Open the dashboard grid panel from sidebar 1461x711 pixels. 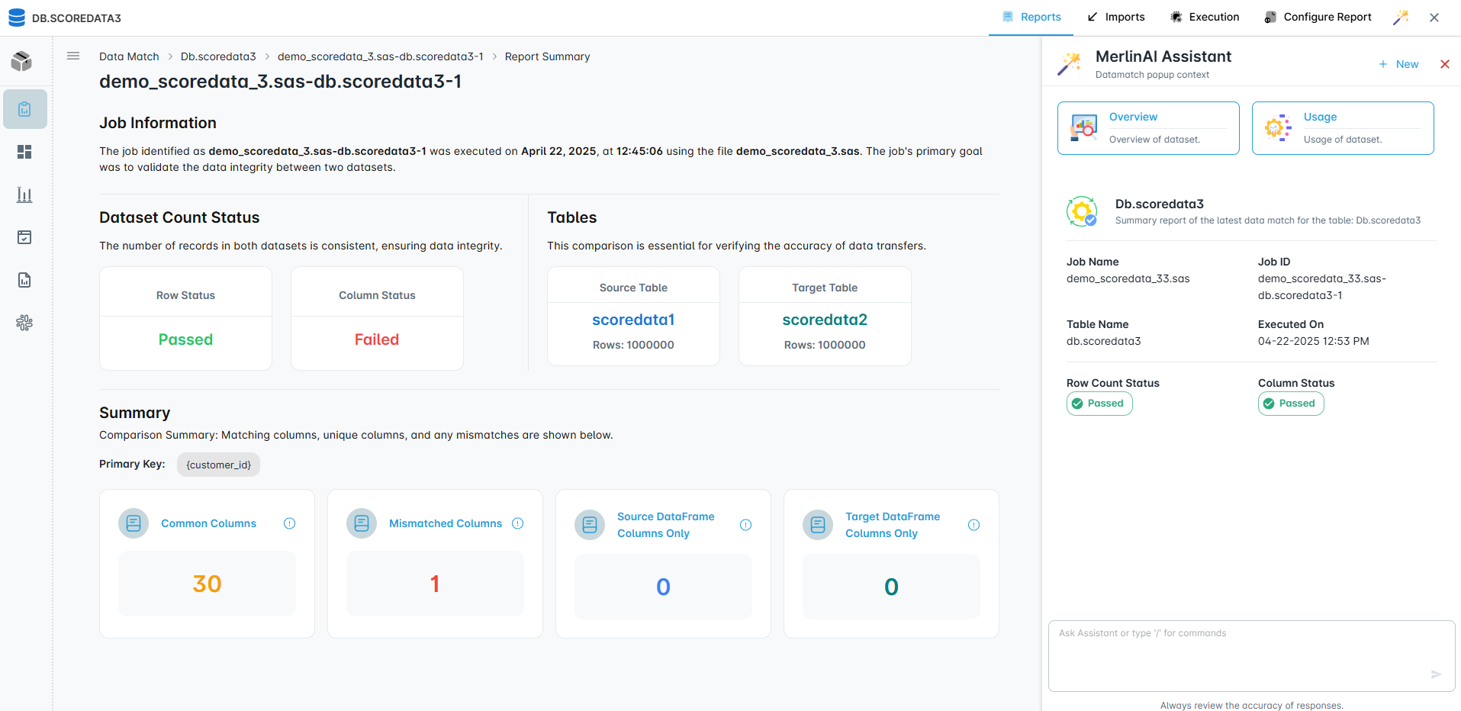(x=24, y=152)
